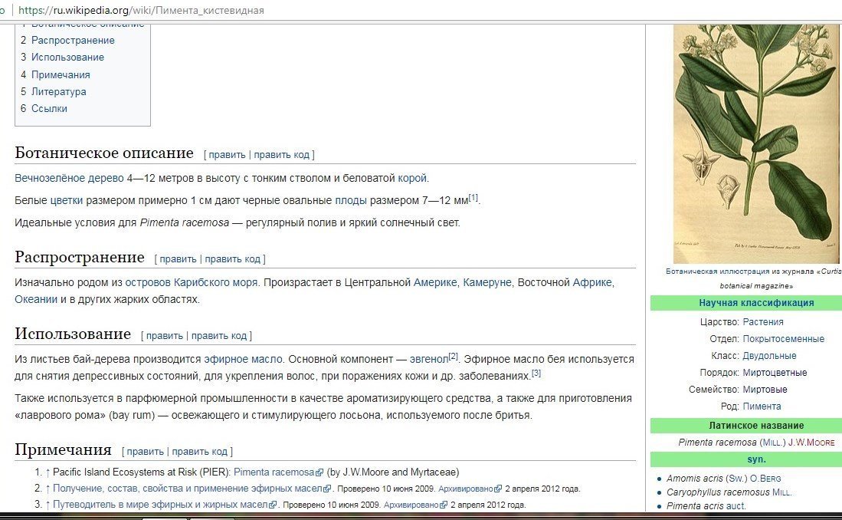Screen dimensions: 842x520
Task: Open the 'Африке' link
Action: pyautogui.click(x=593, y=283)
